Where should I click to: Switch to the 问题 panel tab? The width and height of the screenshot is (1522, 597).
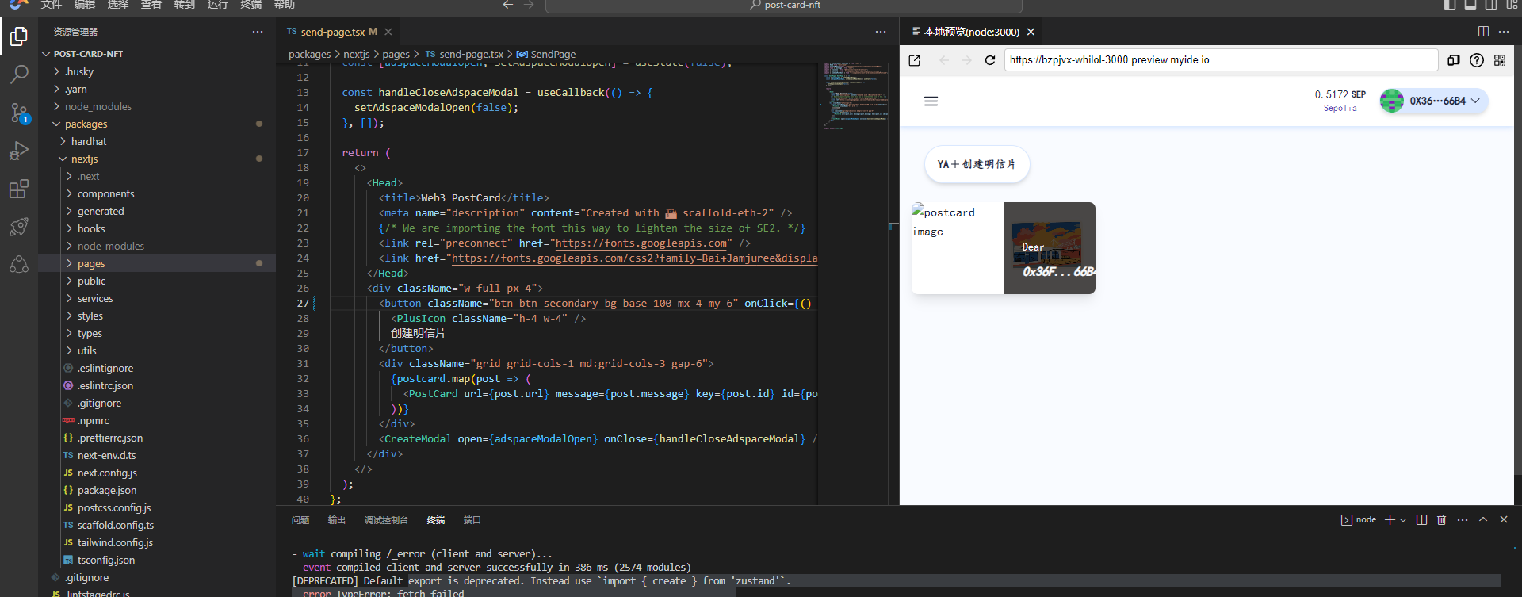coord(300,520)
